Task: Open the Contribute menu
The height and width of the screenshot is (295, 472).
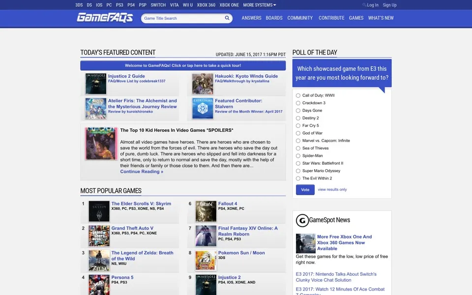Action: click(331, 18)
